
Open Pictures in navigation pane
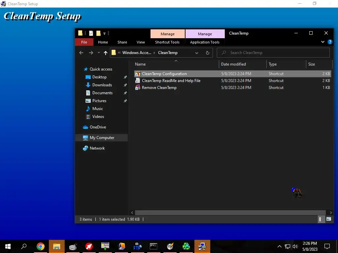pos(99,101)
